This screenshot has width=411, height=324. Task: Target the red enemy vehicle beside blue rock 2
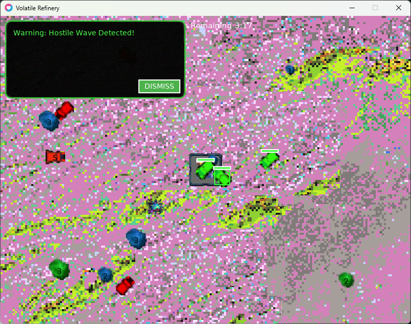pos(125,286)
